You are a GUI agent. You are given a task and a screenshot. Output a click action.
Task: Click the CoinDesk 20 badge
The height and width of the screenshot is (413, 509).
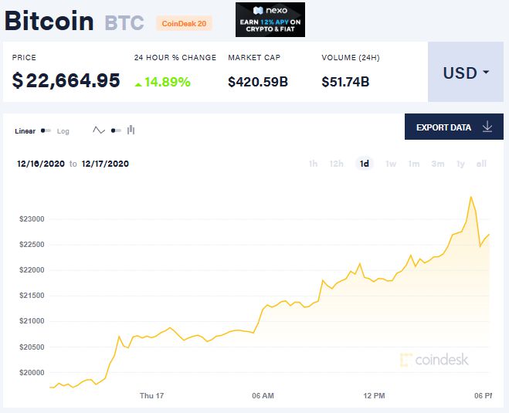tap(184, 24)
